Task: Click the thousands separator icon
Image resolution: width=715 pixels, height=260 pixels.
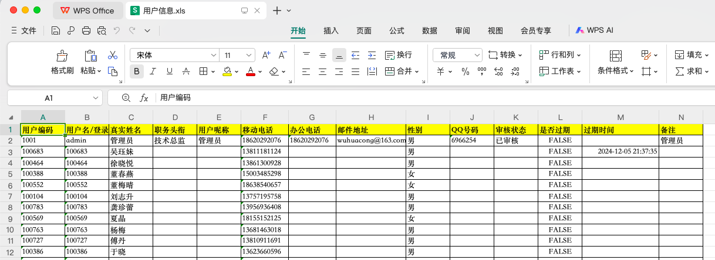Action: (482, 71)
